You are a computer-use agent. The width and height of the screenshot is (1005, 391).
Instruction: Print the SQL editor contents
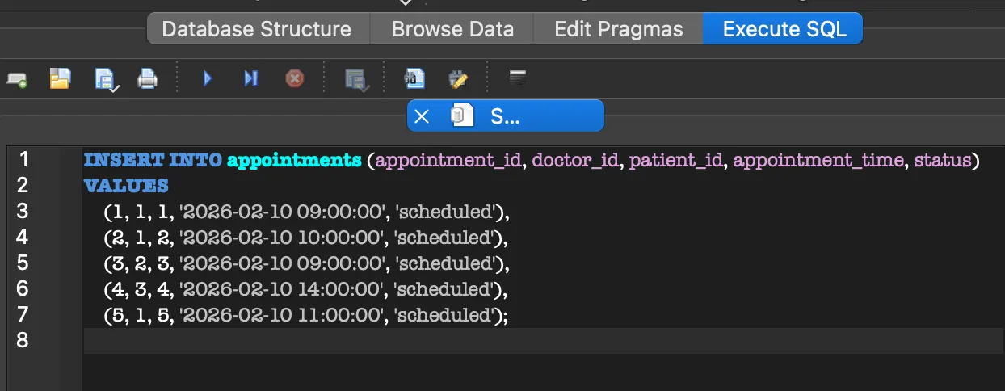147,79
